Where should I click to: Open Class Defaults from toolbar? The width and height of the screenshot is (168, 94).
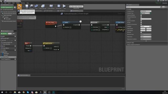click(x=51, y=7)
